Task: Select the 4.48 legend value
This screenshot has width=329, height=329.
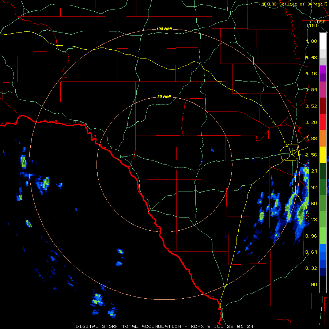Action: tap(311, 57)
